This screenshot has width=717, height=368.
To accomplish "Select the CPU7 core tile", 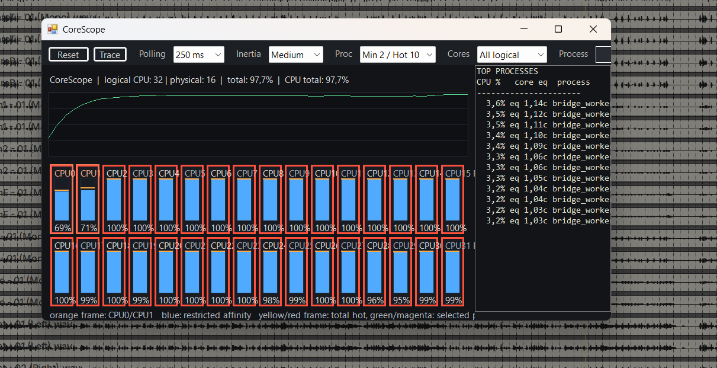I will 245,199.
